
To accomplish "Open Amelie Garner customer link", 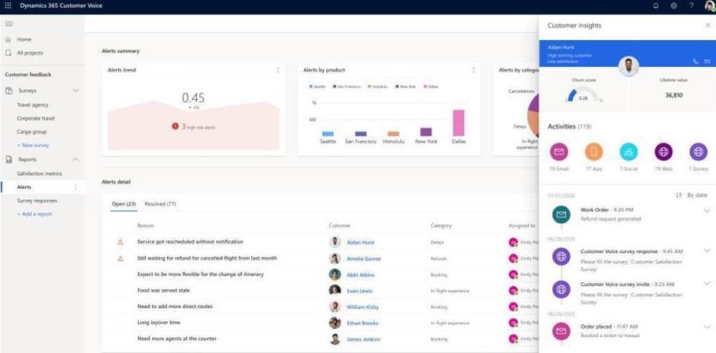I will pos(363,258).
